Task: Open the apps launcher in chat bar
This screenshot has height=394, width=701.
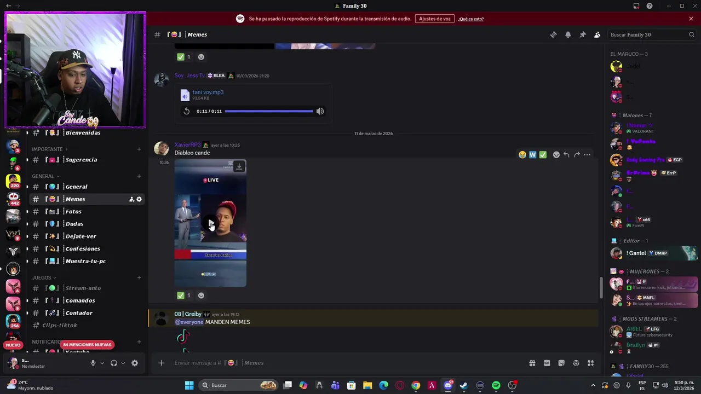Action: pos(590,363)
